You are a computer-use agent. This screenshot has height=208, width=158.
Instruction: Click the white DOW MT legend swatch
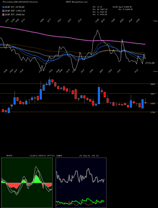pos(3,11)
